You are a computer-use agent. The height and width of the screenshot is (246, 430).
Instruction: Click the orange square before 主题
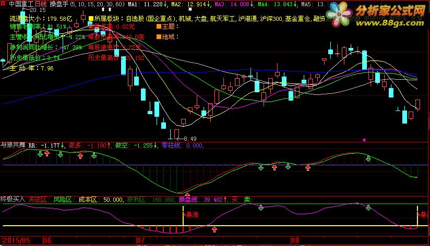[x=159, y=27]
